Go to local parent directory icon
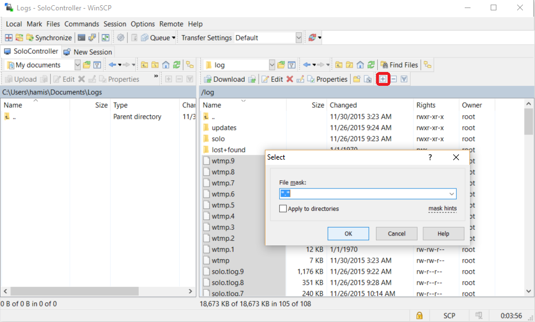This screenshot has width=535, height=322. 145,65
